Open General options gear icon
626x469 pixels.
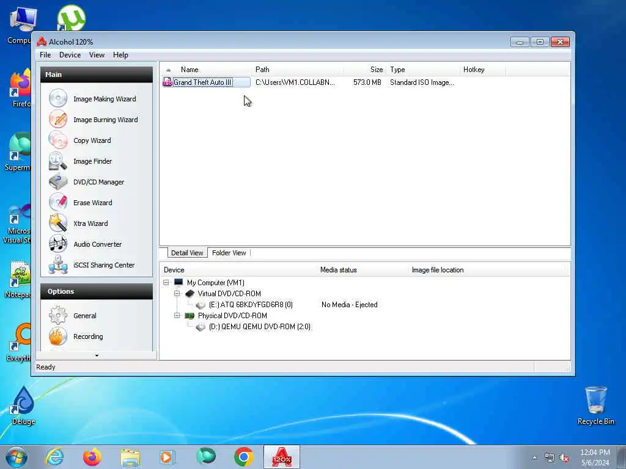click(x=58, y=315)
